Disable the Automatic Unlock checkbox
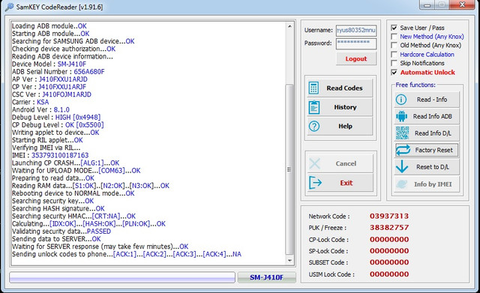 (x=394, y=73)
